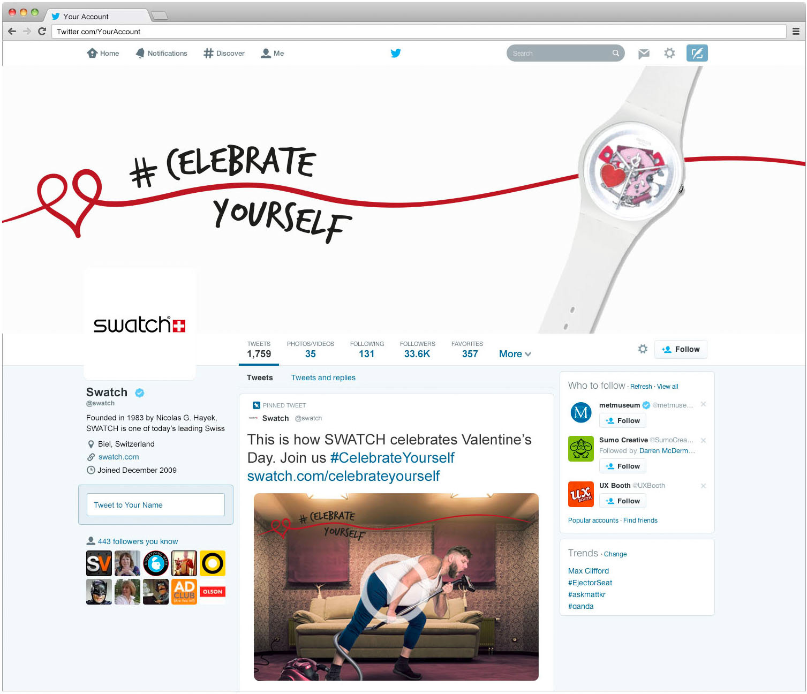The height and width of the screenshot is (694, 807).
Task: Open the settings gear in the top navigation
Action: pyautogui.click(x=669, y=53)
